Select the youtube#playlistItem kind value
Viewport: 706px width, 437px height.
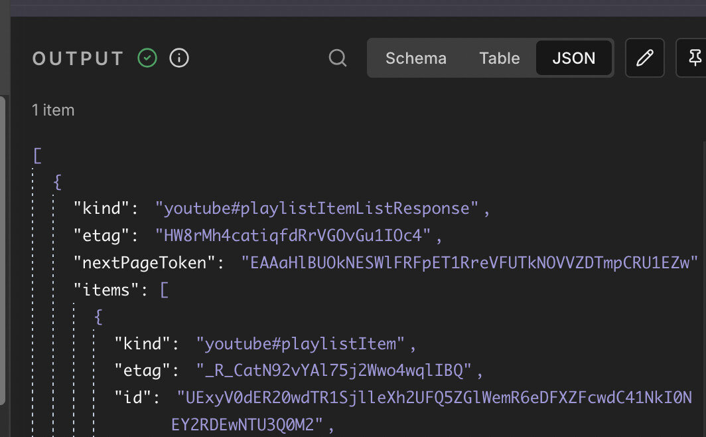point(301,344)
